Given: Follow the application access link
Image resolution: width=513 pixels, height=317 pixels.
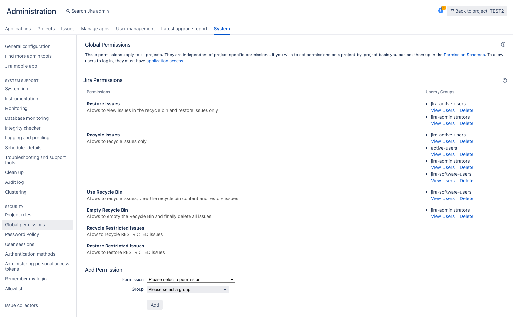Looking at the screenshot, I should tap(165, 61).
